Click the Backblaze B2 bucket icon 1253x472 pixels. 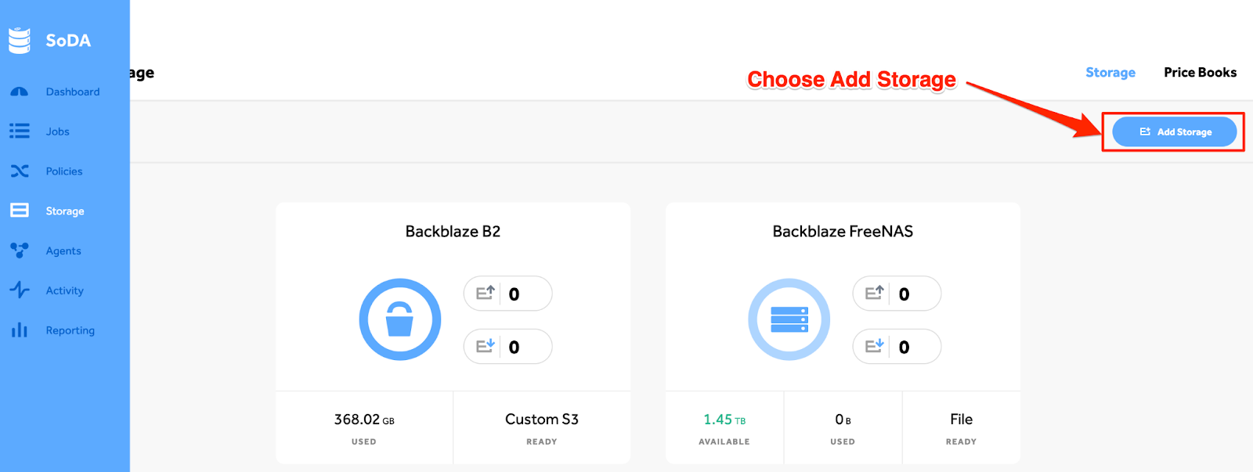tap(400, 319)
